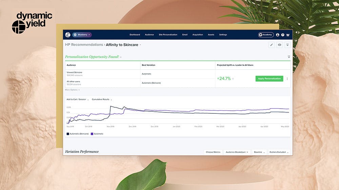Open the Site Personalization menu
Screen dimensions: 339x190
pos(168,35)
